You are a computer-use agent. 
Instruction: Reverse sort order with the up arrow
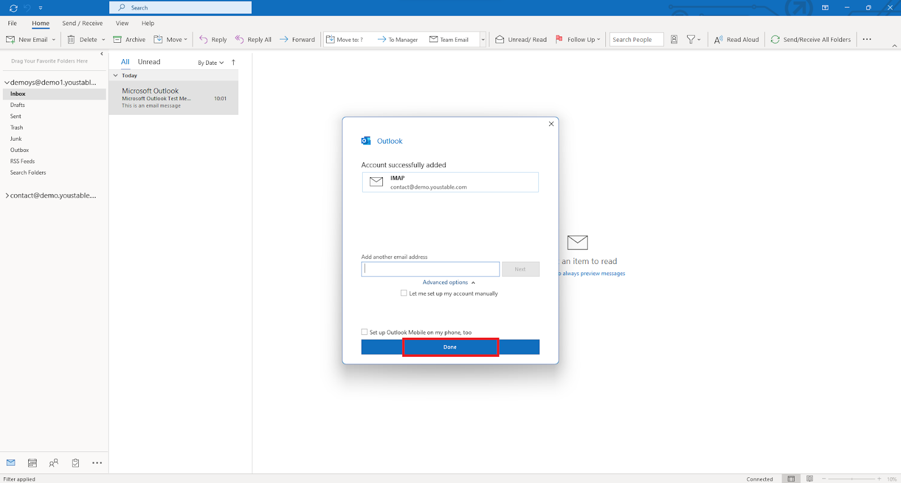point(233,62)
